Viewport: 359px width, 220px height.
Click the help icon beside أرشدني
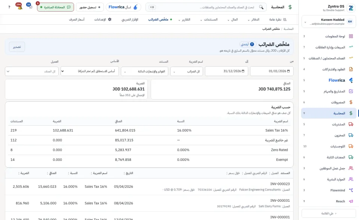click(x=252, y=44)
